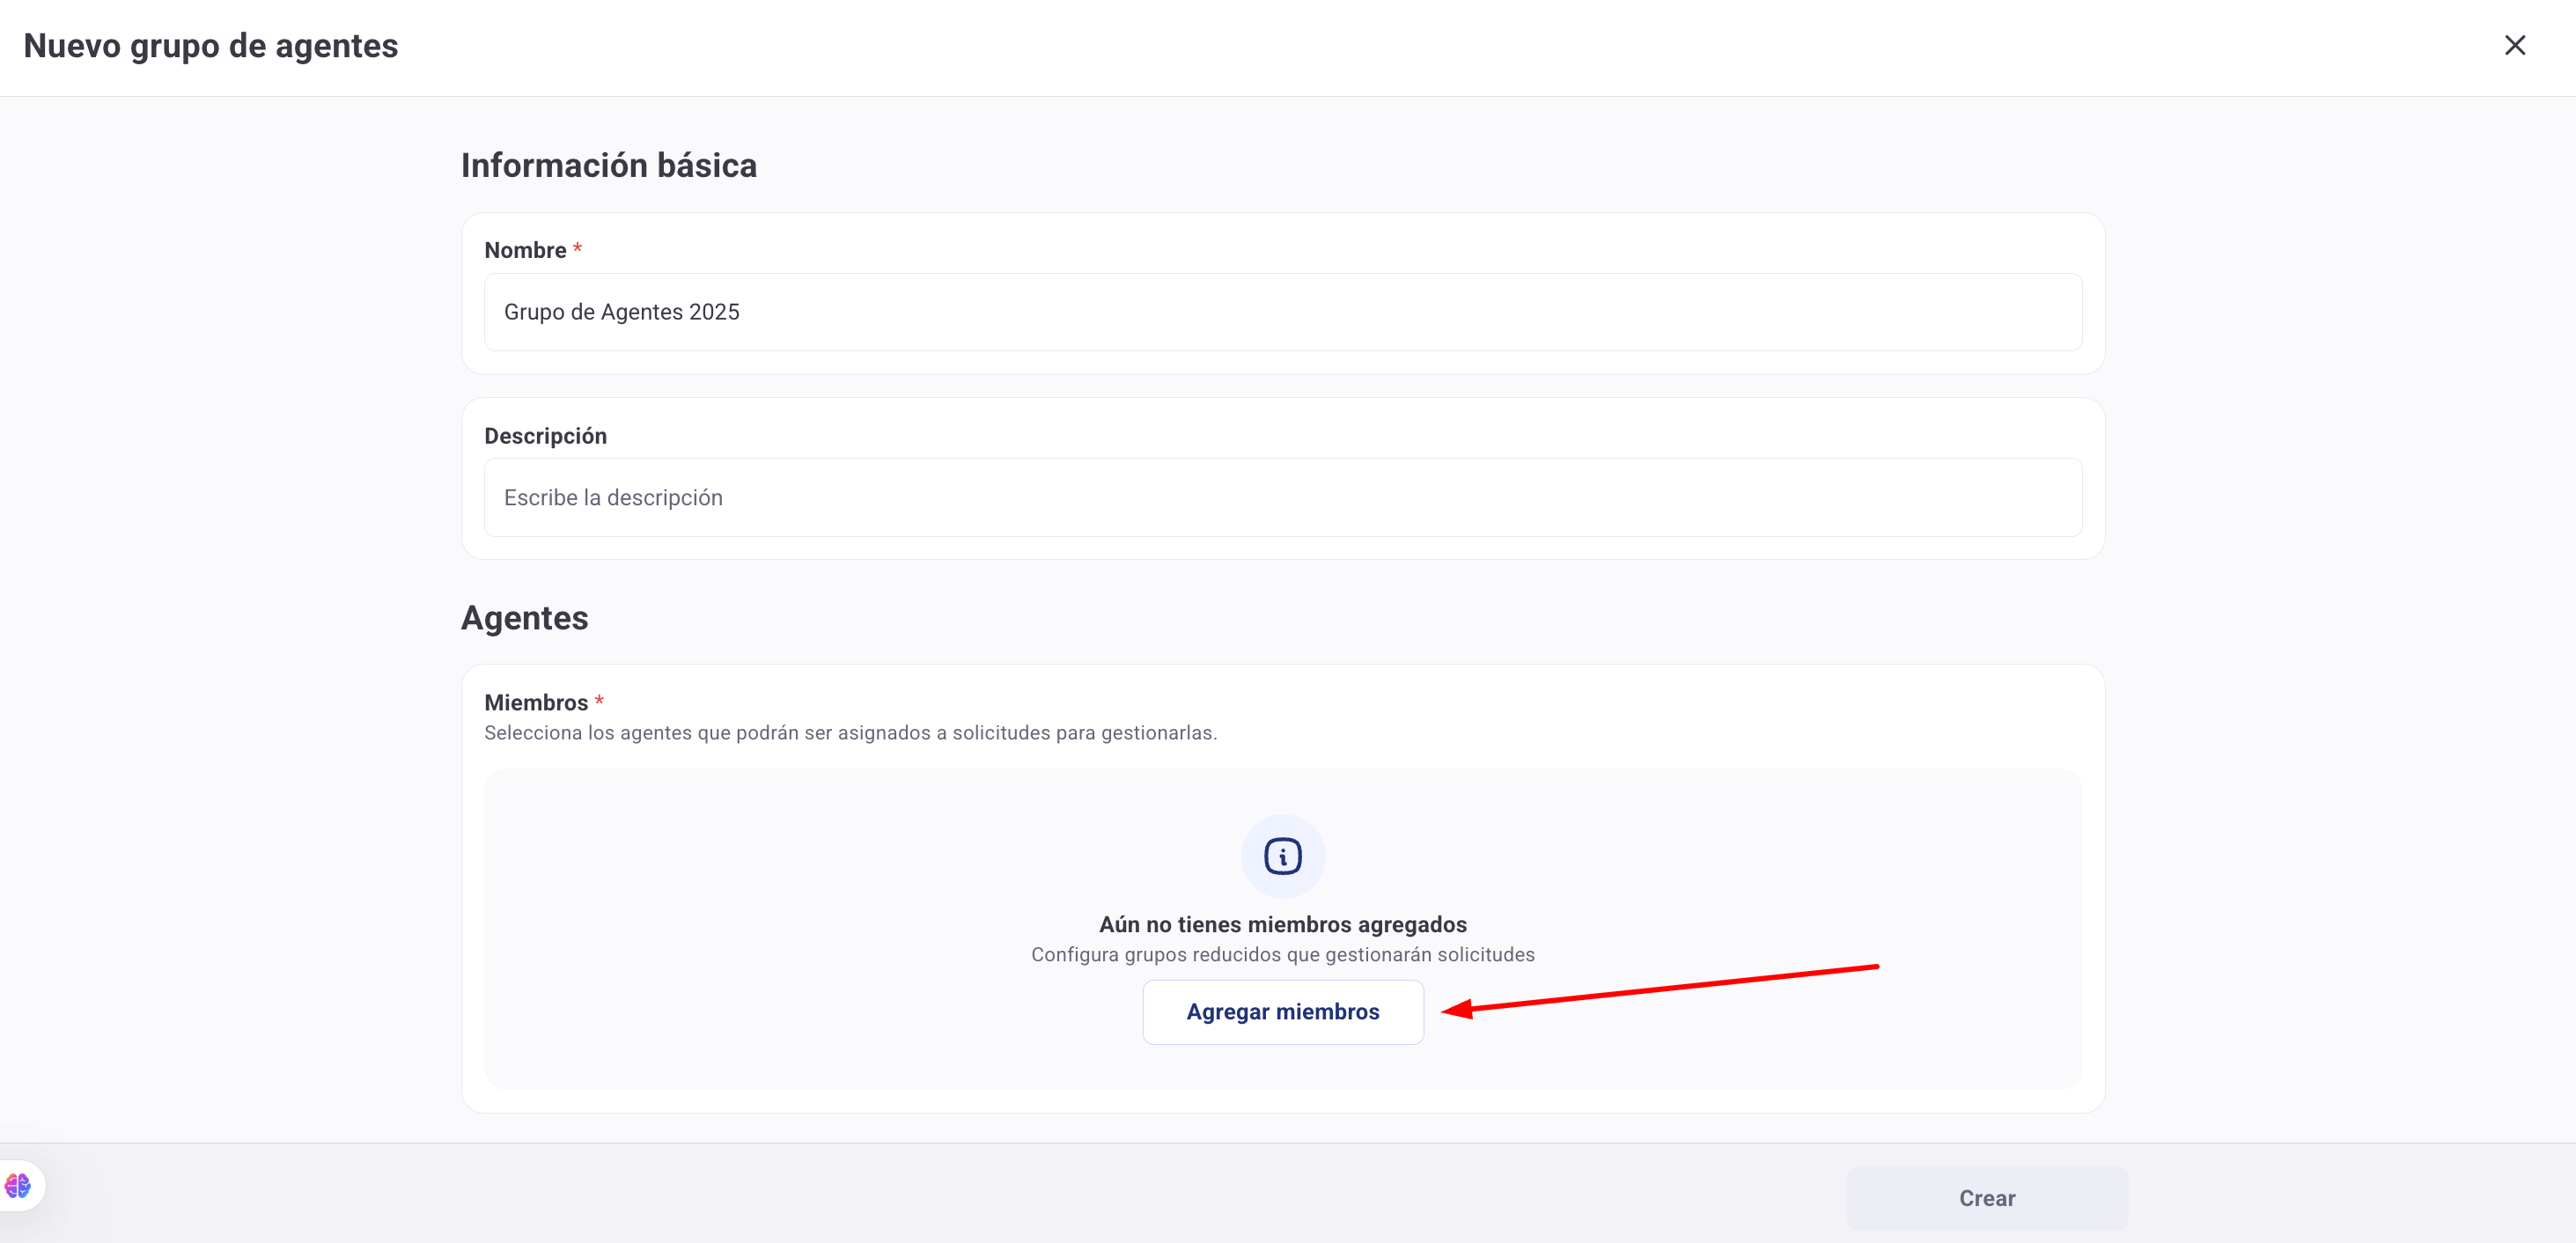
Task: Open the brain assistant icon
Action: 18,1186
